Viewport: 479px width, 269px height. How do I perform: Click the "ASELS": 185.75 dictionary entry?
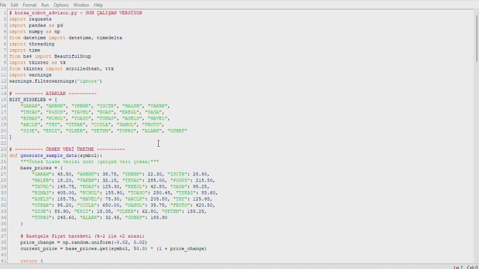54,199
